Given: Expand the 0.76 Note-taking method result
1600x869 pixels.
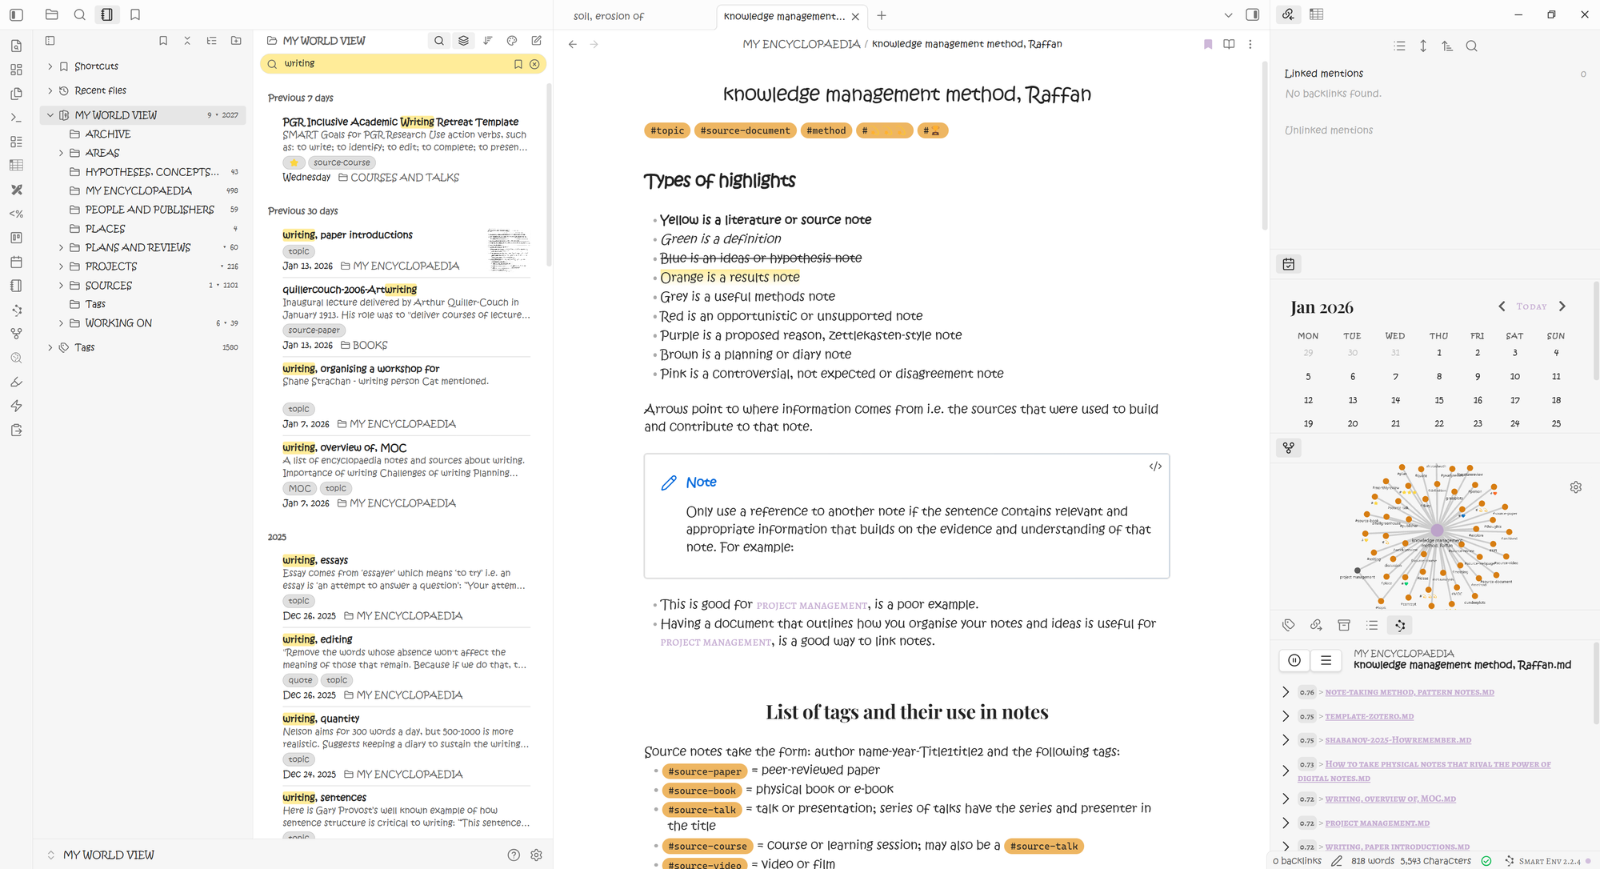Looking at the screenshot, I should point(1286,692).
